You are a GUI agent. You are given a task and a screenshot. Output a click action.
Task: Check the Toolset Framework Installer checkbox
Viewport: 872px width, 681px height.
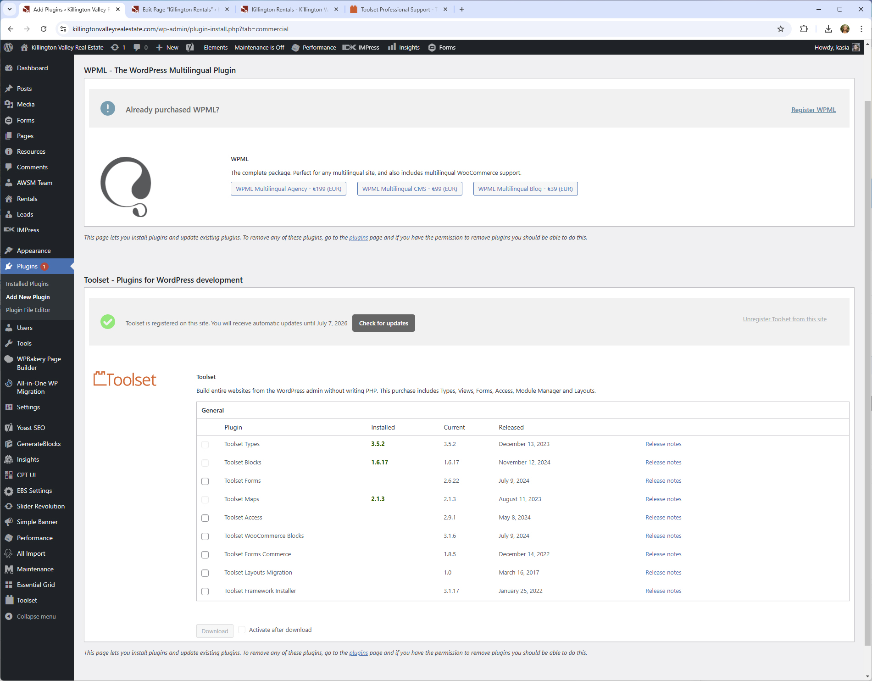point(205,592)
